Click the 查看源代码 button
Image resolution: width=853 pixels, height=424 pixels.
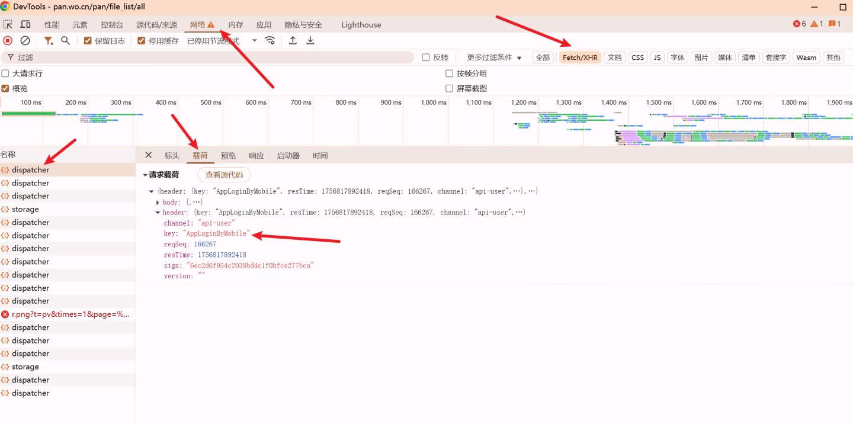[x=224, y=175]
